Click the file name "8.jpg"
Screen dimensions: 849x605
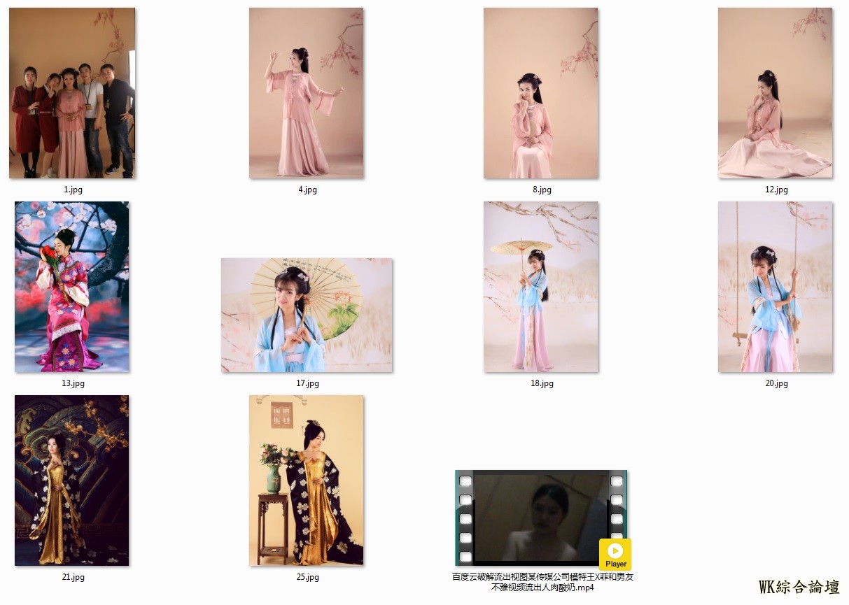(542, 190)
